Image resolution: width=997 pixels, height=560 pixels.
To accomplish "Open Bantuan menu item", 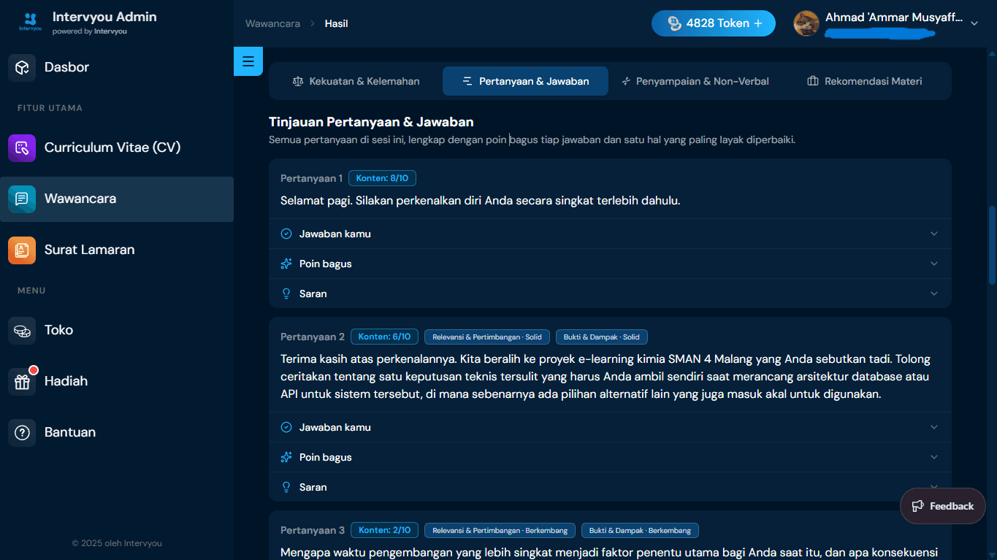I will point(117,432).
